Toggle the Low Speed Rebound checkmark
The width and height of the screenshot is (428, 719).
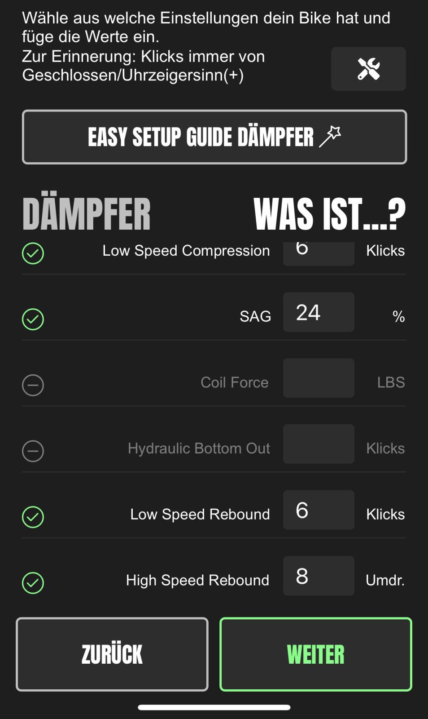(x=33, y=517)
